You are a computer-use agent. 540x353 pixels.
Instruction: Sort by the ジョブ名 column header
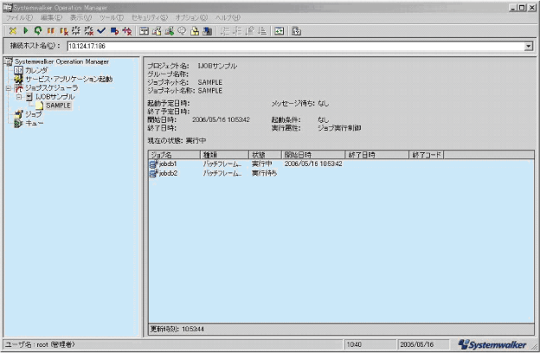pyautogui.click(x=174, y=155)
